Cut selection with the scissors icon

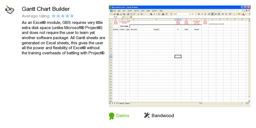(138, 14)
